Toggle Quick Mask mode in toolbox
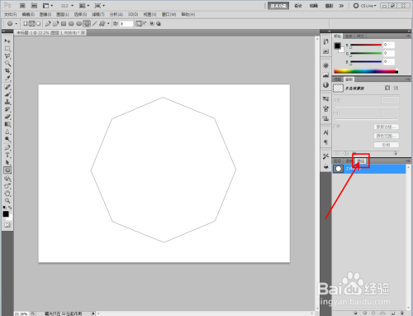Image resolution: width=413 pixels, height=316 pixels. click(x=7, y=225)
